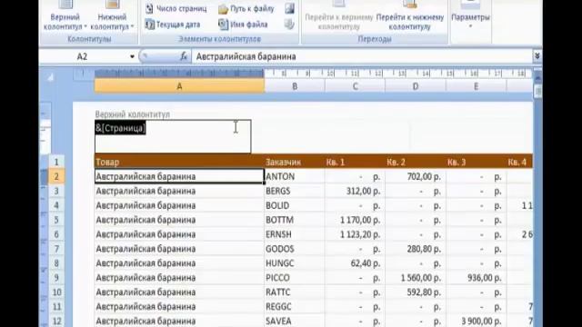The image size is (582, 327).
Task: Insert Путь к файлу element
Action: coord(246,9)
